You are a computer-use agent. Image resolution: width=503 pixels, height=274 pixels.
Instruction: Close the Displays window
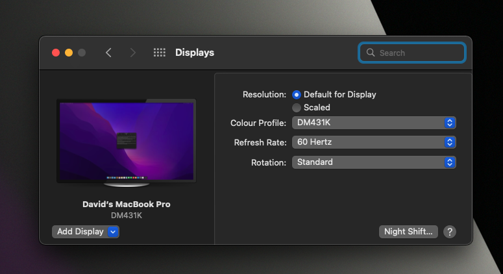pyautogui.click(x=56, y=53)
